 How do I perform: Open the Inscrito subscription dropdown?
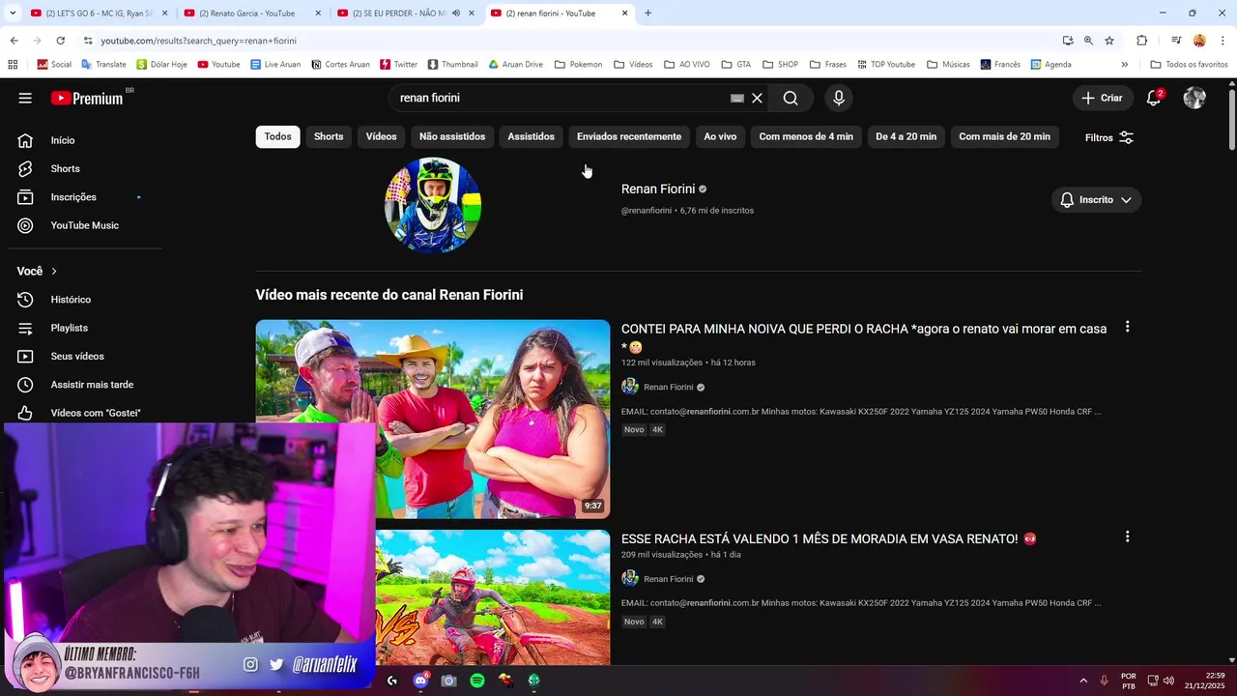(1097, 200)
